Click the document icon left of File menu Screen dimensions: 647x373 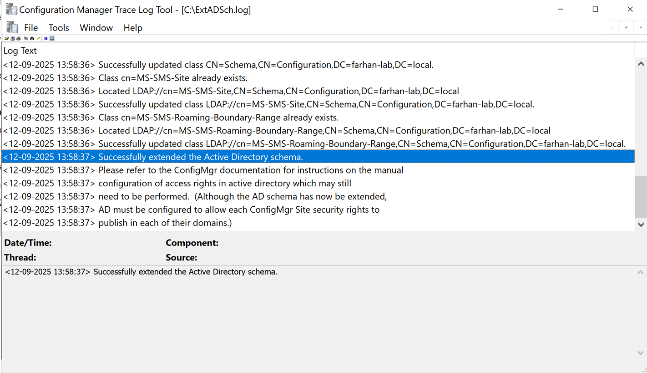click(x=12, y=28)
